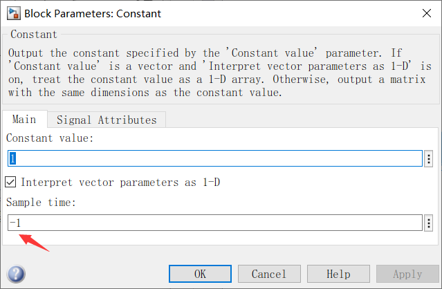The image size is (442, 289).
Task: Click the Apply button
Action: pos(407,274)
